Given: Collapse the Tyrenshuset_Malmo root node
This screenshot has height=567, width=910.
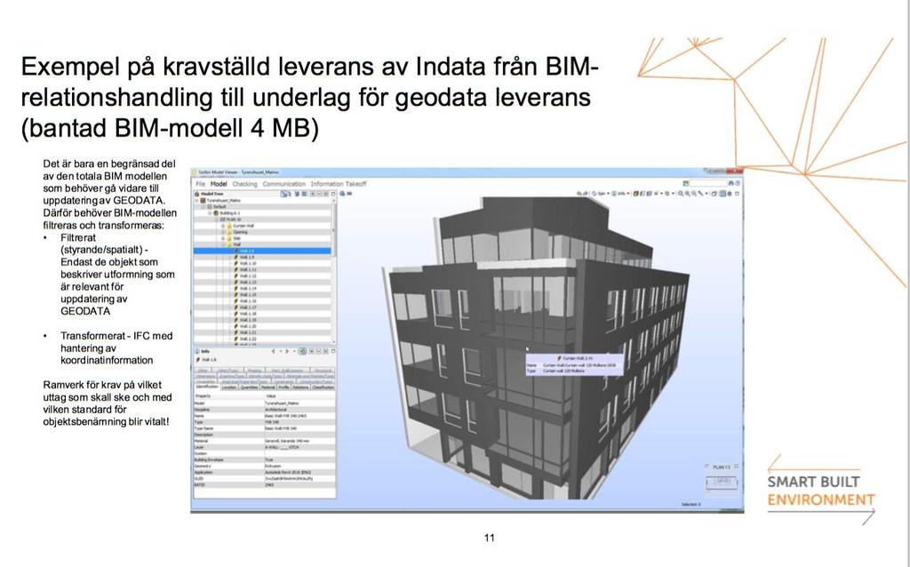Looking at the screenshot, I should point(197,200).
